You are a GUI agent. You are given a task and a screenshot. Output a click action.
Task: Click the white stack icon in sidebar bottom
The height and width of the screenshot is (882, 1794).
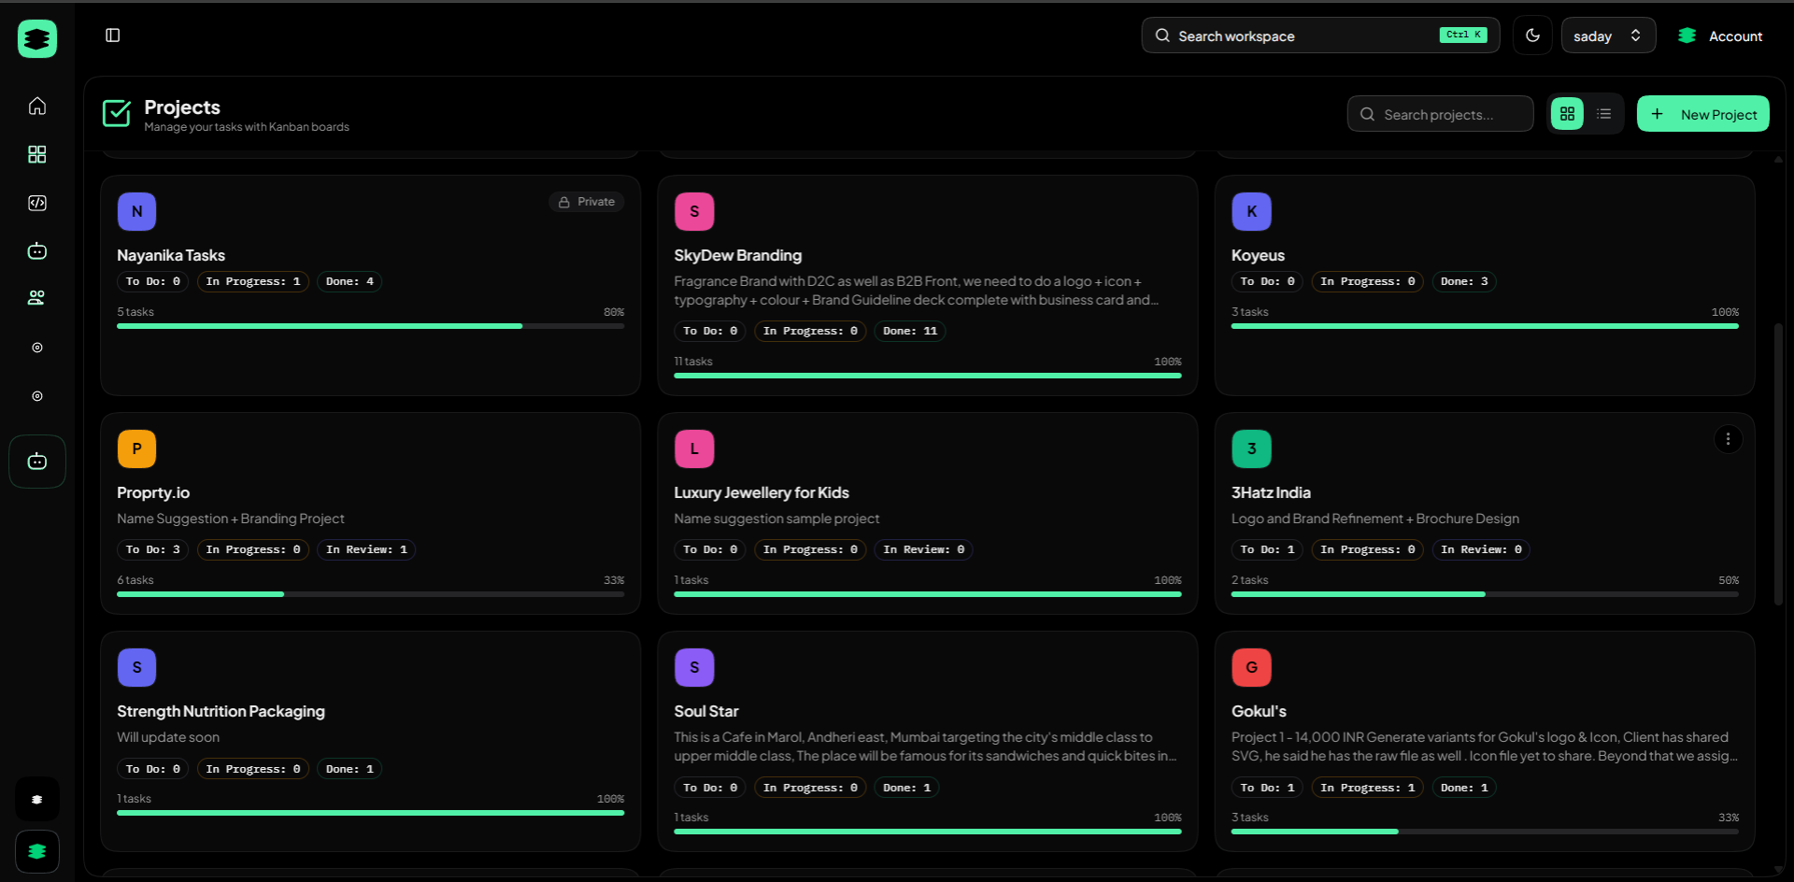(x=37, y=800)
